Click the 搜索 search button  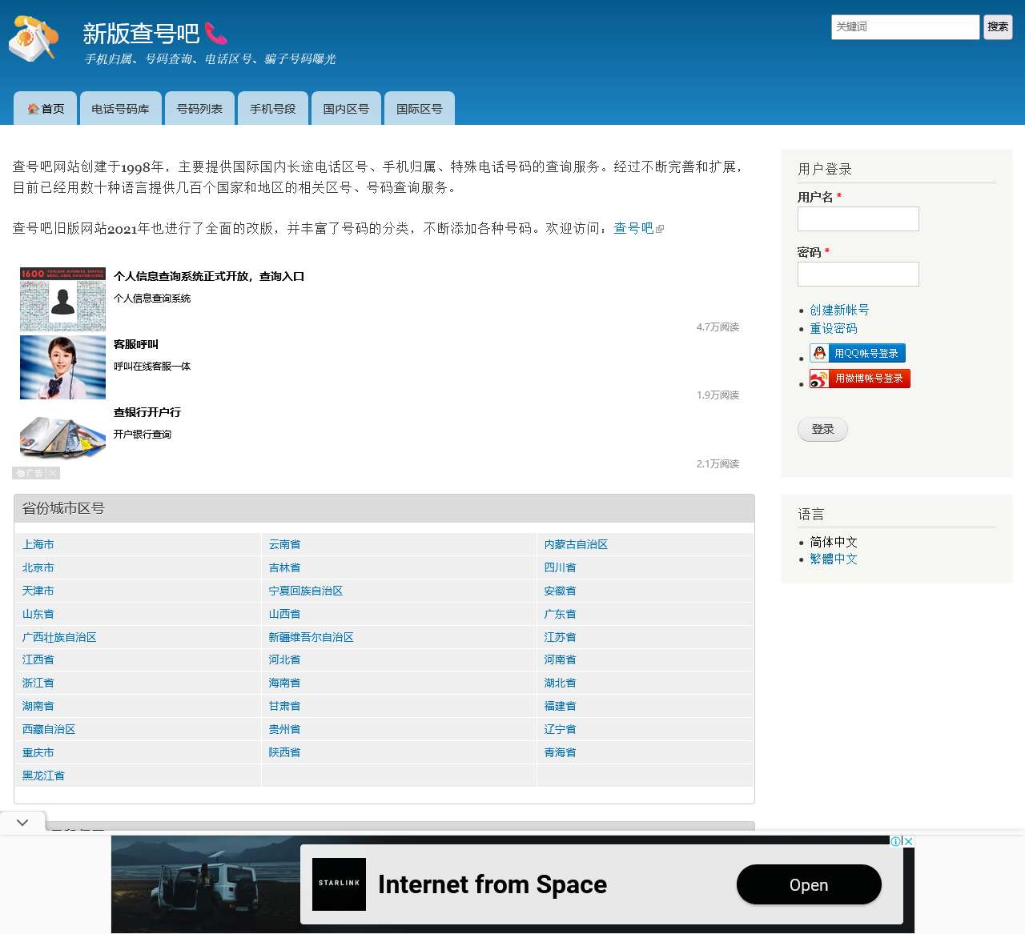pos(998,26)
